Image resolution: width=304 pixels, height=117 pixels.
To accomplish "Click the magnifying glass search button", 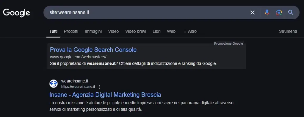I will coord(291,13).
